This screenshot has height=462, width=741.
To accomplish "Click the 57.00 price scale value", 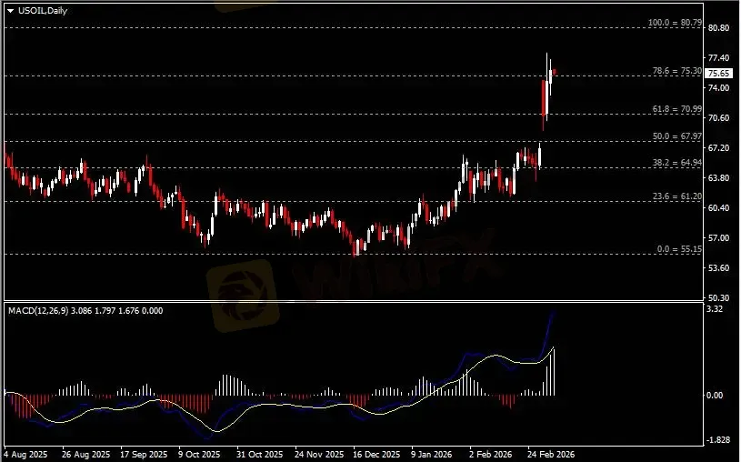I will [719, 238].
